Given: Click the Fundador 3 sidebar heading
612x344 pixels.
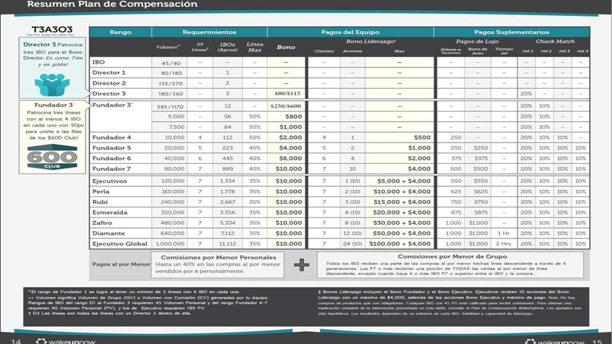Looking at the screenshot, I should pos(54,105).
